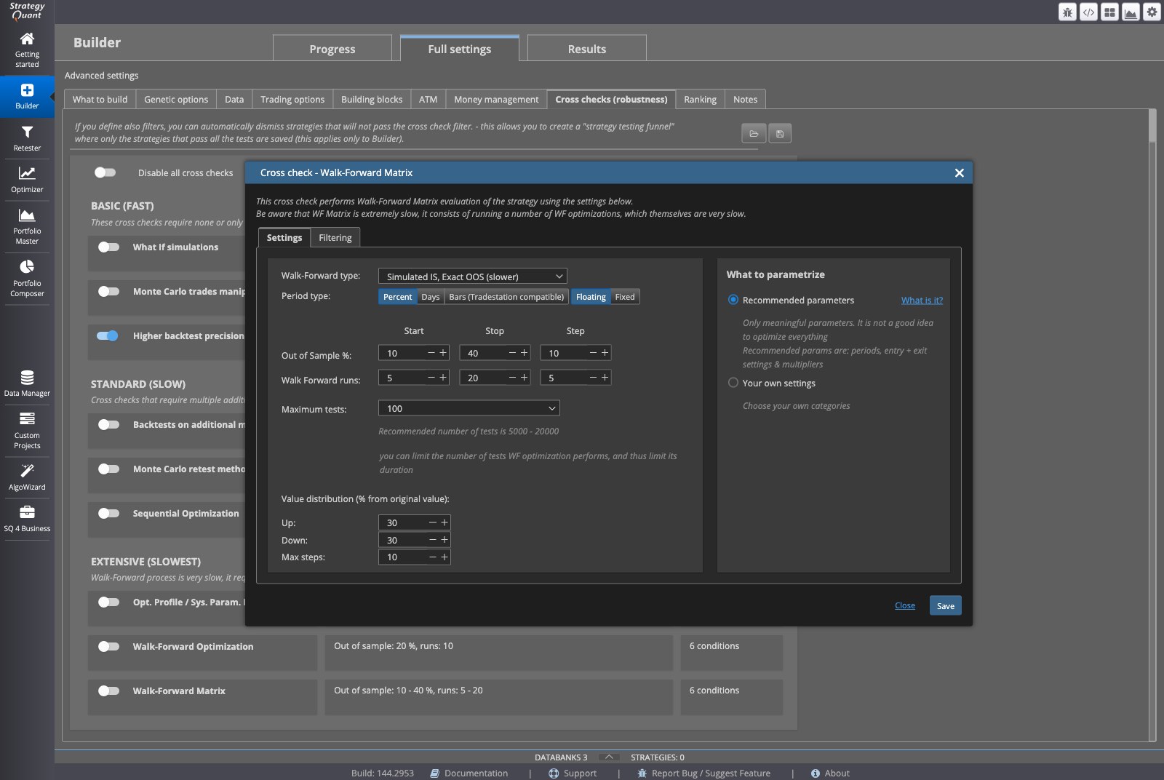The height and width of the screenshot is (780, 1164).
Task: Open the Walk-Forward type dropdown
Action: point(472,276)
